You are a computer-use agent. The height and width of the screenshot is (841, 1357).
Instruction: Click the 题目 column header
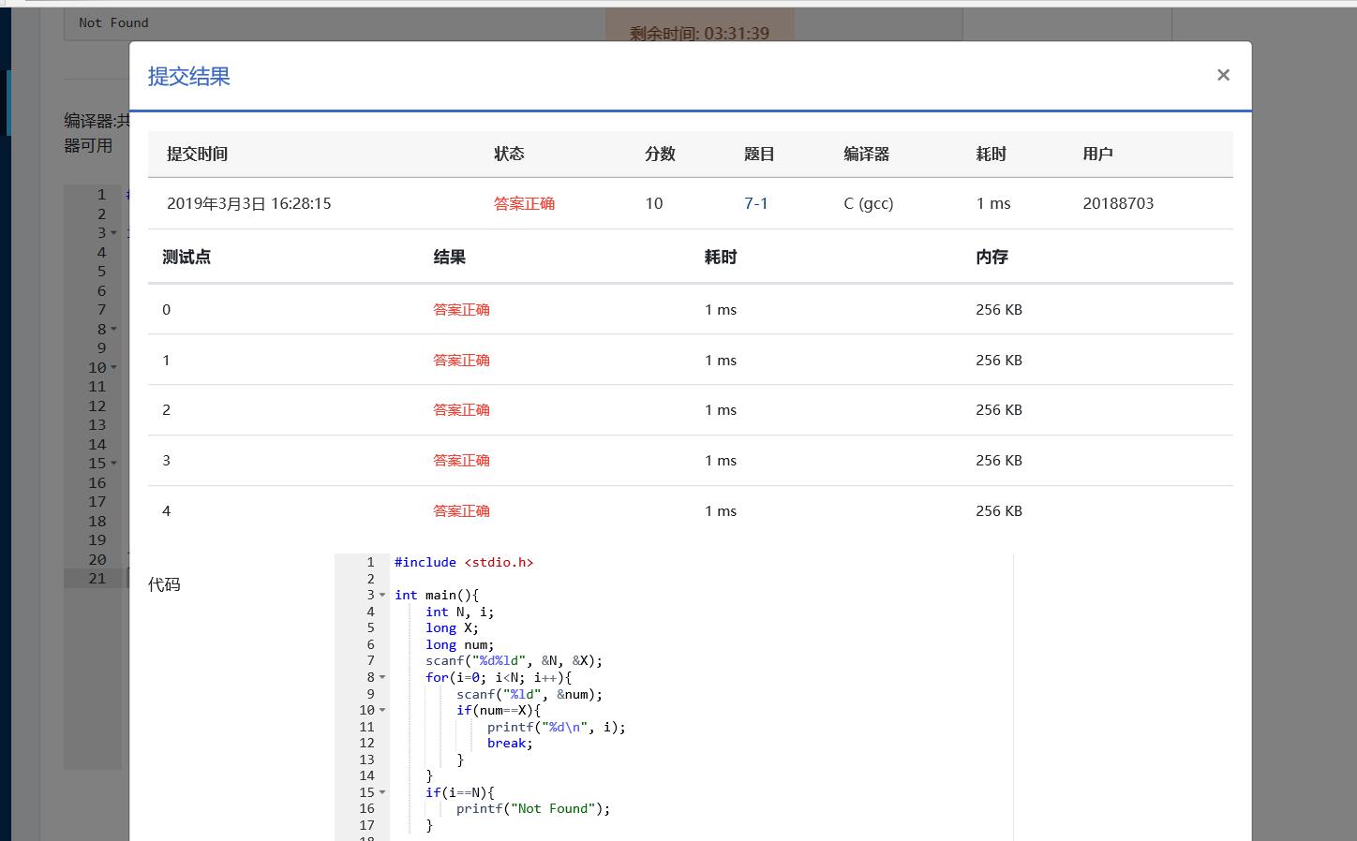759,154
